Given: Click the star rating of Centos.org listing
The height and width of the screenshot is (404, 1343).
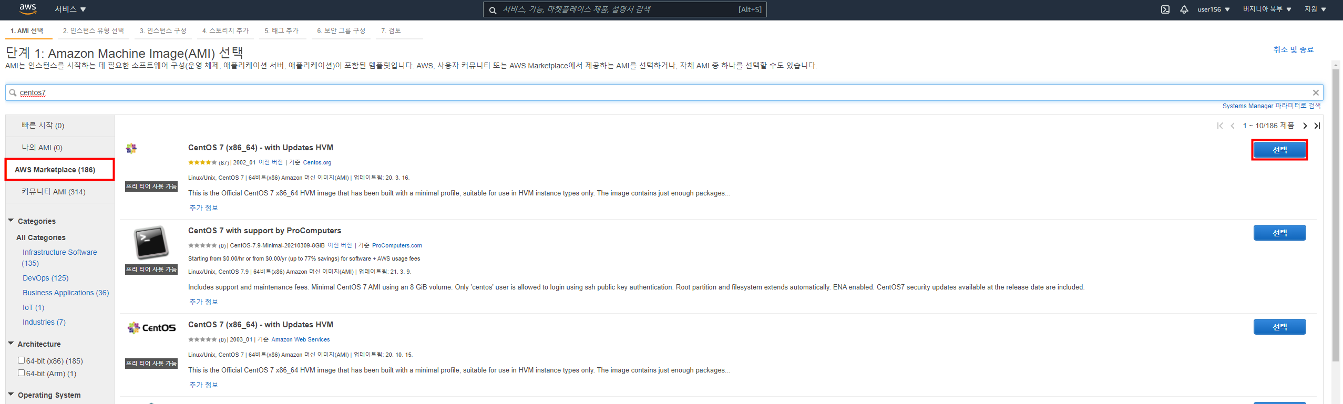Looking at the screenshot, I should click(x=202, y=163).
